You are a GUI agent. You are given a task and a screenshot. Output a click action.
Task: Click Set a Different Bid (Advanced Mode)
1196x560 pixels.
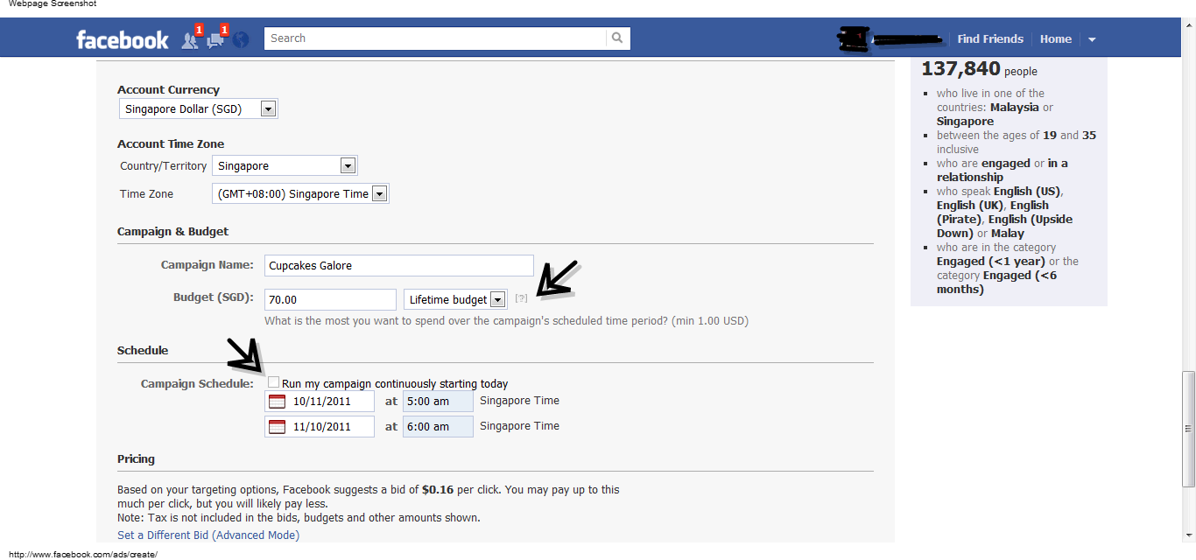click(x=208, y=535)
